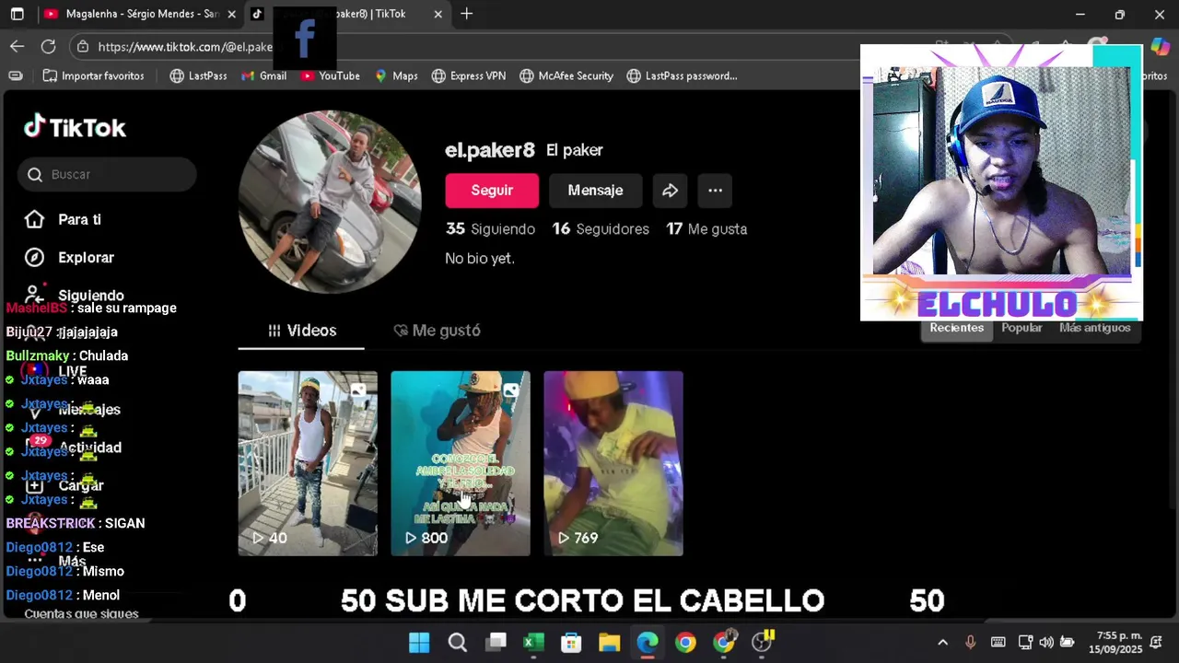1179x663 pixels.
Task: Open the Para ti feed
Action: point(78,219)
